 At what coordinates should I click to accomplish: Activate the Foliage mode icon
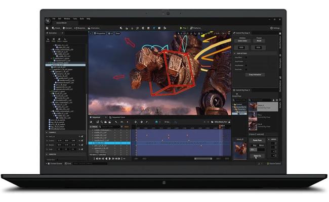[132, 28]
